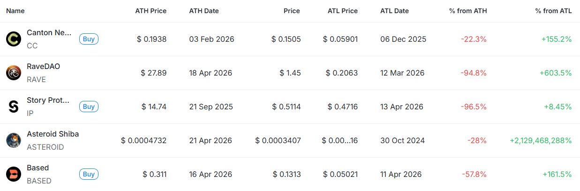The width and height of the screenshot is (580, 191).
Task: Sort by ATL Price column header
Action: pyautogui.click(x=342, y=11)
